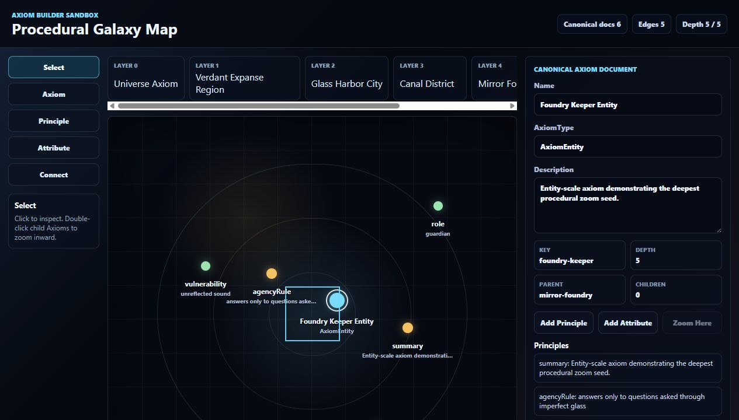Click the blue Foundry Keeper Entity node

(337, 300)
